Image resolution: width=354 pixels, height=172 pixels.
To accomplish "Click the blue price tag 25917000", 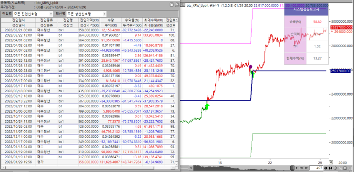I will (341, 71).
